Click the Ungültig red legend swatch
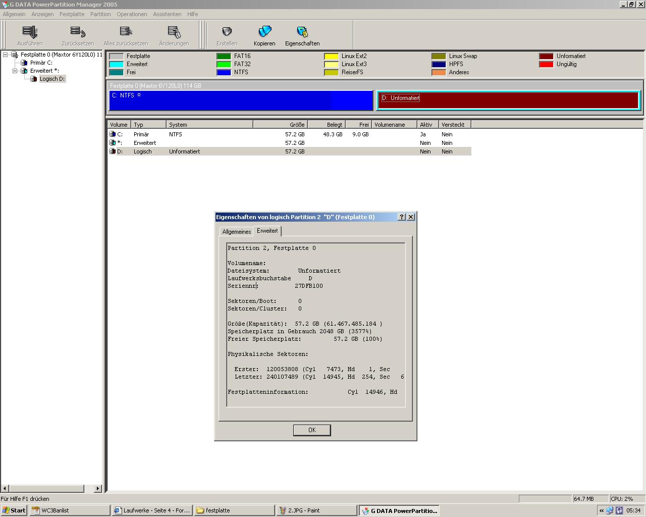The height and width of the screenshot is (517, 646). tap(546, 64)
